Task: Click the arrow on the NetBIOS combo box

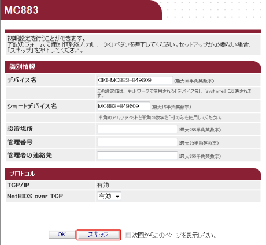Action: [117, 197]
